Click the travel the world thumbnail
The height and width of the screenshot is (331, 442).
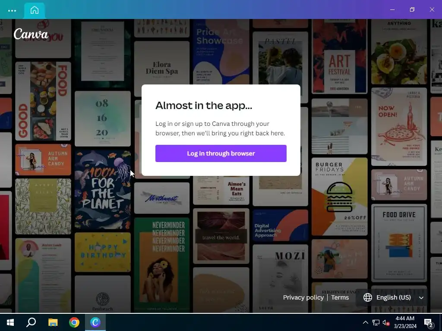pyautogui.click(x=221, y=236)
